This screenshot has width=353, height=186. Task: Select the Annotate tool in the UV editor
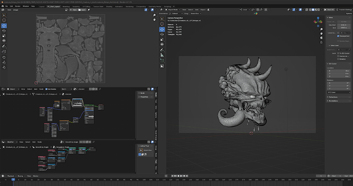click(x=4, y=46)
